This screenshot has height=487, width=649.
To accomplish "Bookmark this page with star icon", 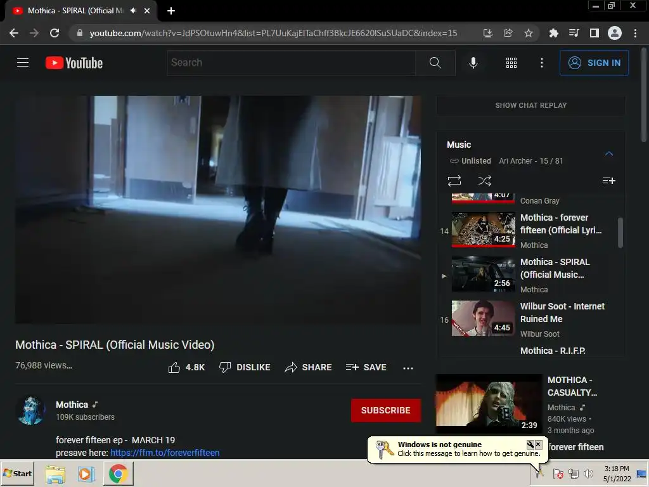I will click(528, 33).
